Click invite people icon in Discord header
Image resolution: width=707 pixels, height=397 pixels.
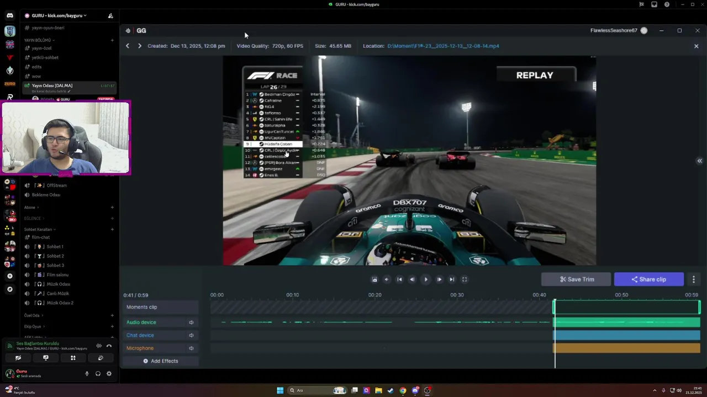tap(110, 15)
